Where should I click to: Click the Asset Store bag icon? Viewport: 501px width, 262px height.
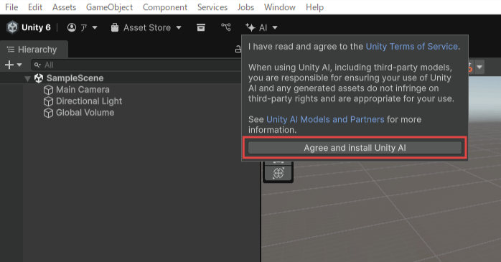115,27
